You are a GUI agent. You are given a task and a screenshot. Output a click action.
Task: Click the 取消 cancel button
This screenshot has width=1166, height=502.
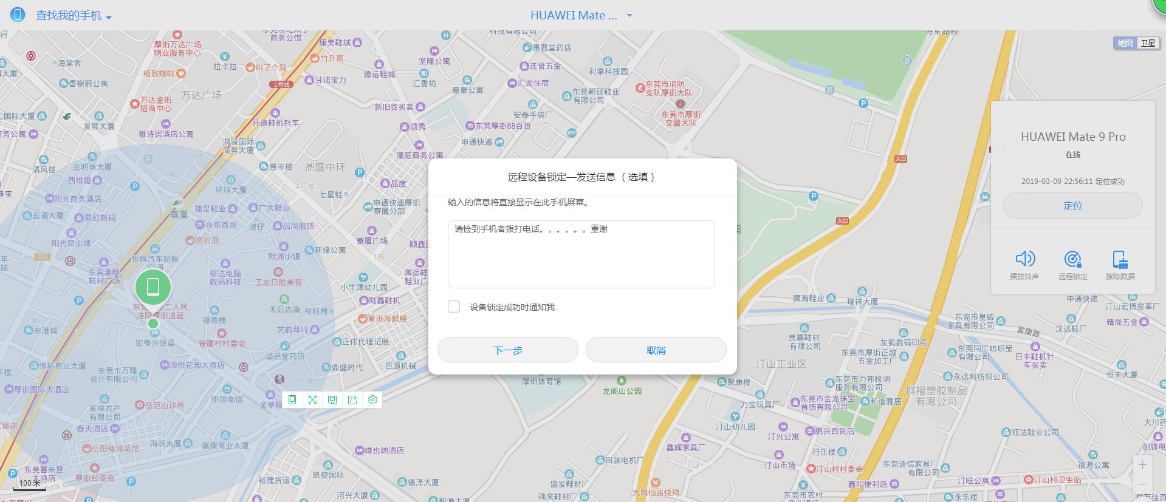coord(656,350)
